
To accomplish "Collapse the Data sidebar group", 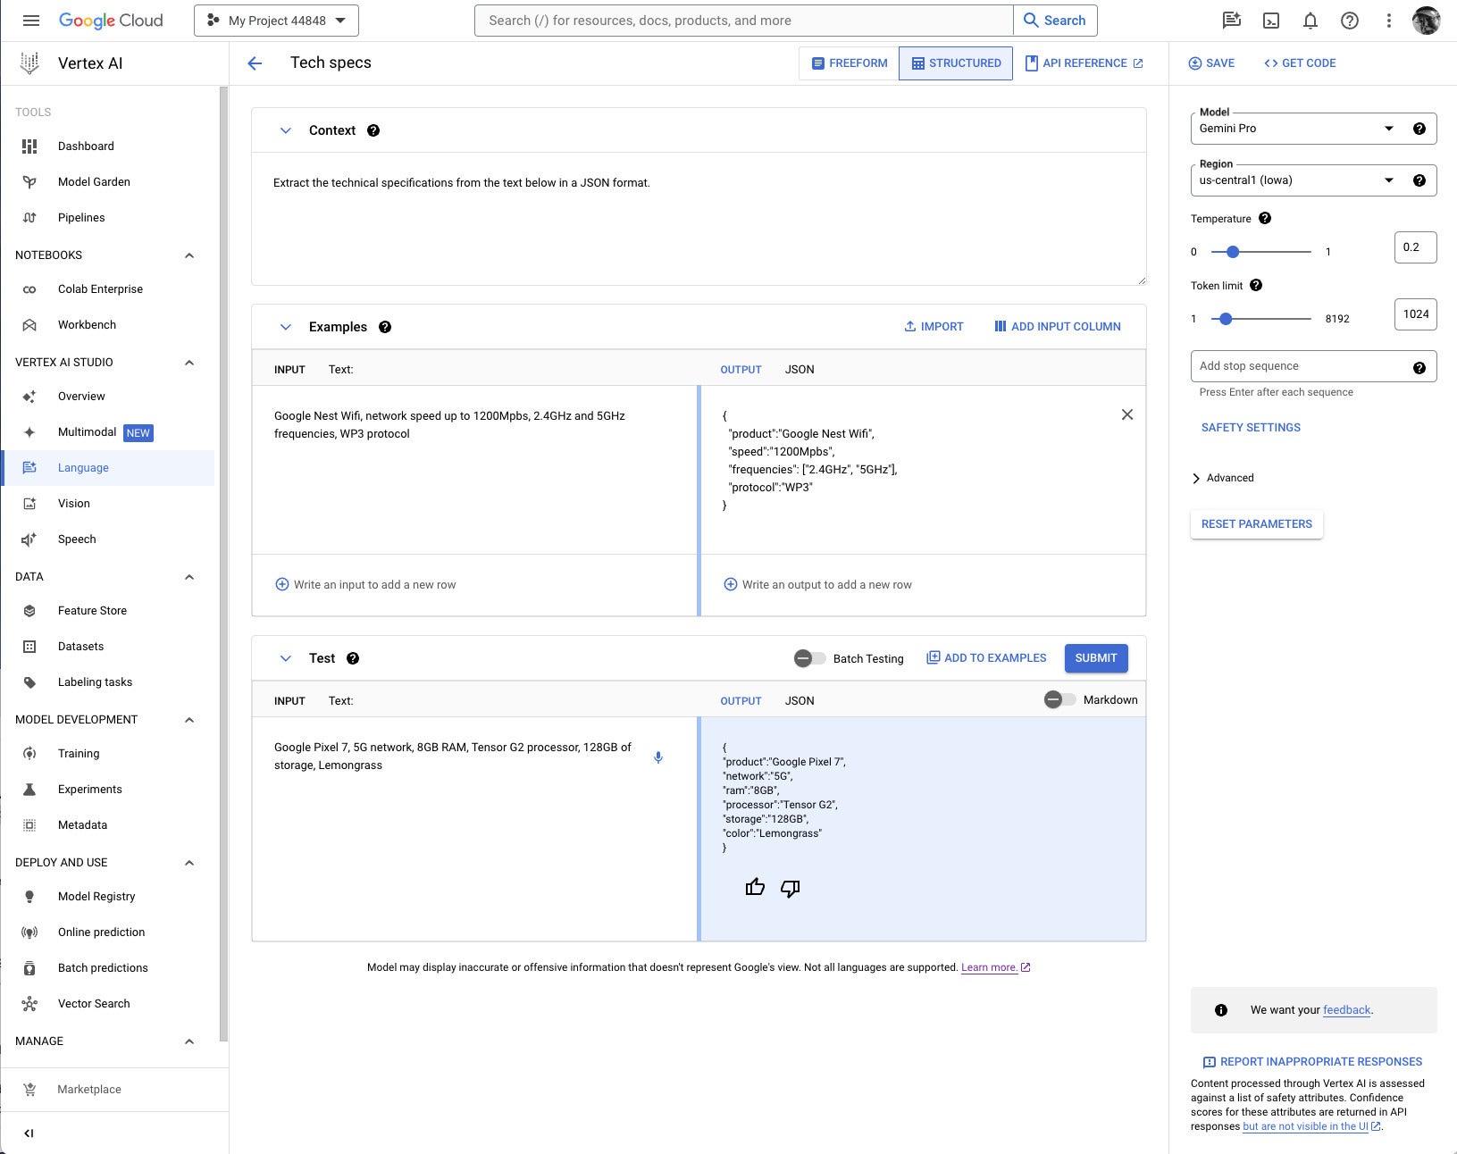I will (x=189, y=577).
